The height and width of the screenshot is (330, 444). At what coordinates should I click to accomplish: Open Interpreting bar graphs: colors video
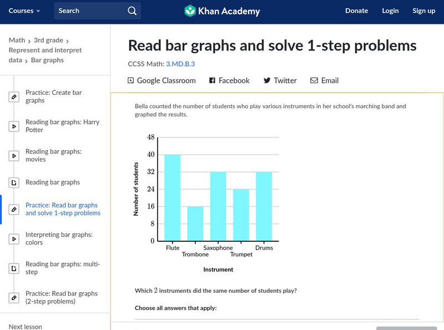tap(59, 238)
